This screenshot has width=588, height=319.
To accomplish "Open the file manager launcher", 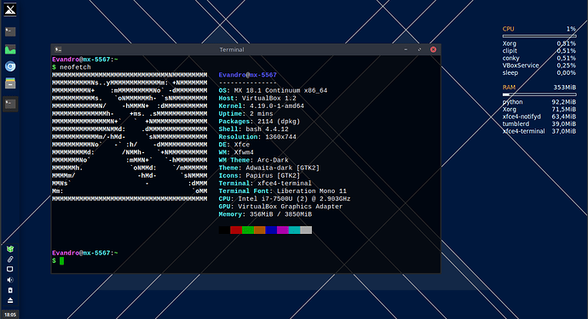I will click(x=10, y=83).
